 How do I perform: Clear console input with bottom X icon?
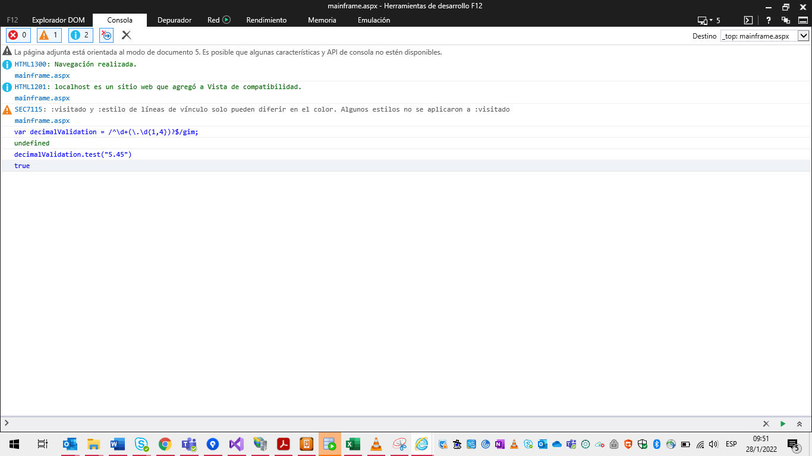(x=766, y=424)
